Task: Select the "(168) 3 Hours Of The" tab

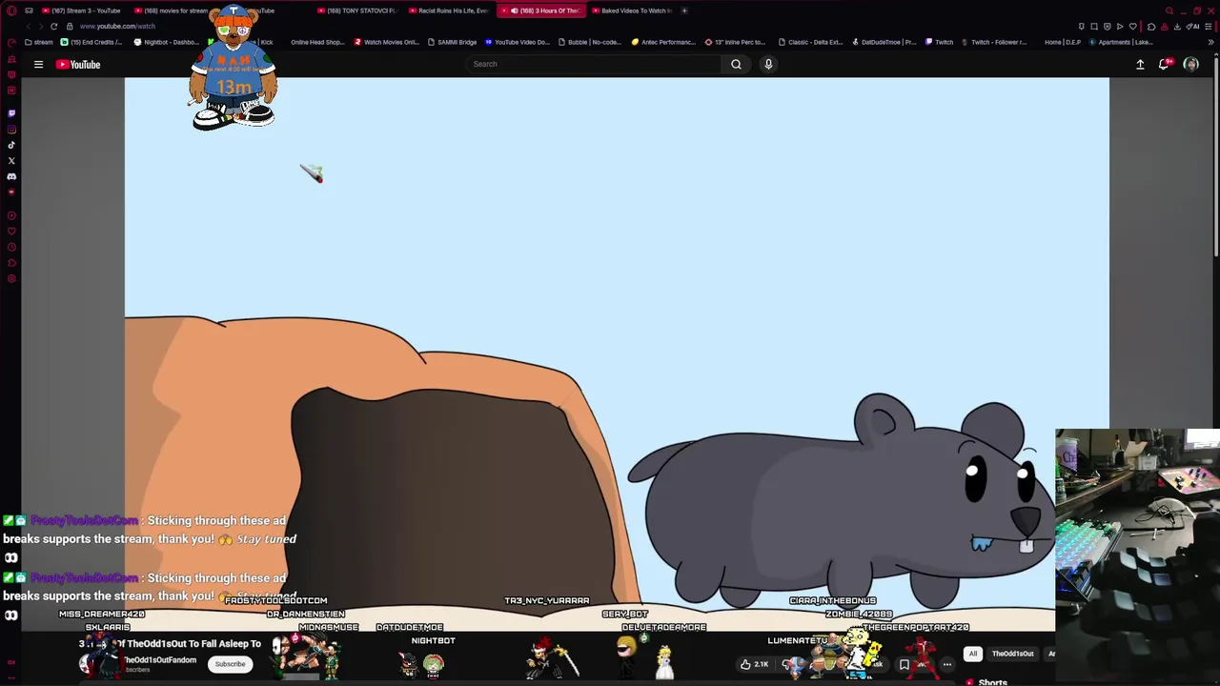Action: point(539,10)
